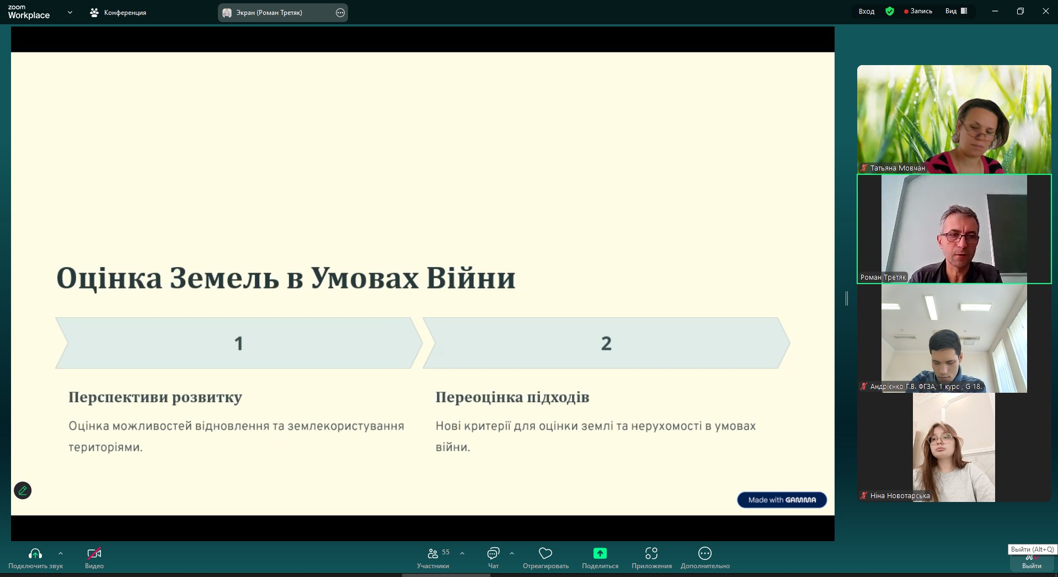1058x577 pixels.
Task: Expand the participants options chevron
Action: click(x=462, y=553)
